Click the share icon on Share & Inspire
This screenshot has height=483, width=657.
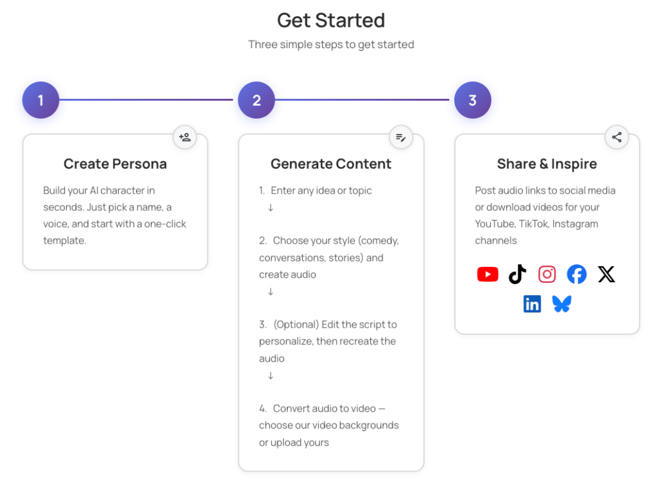tap(617, 137)
